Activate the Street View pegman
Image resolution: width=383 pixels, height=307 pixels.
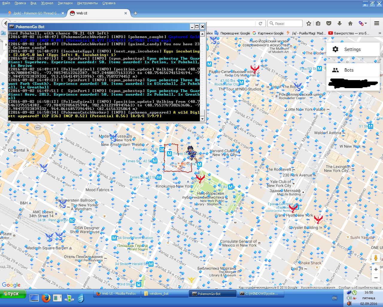[376, 258]
